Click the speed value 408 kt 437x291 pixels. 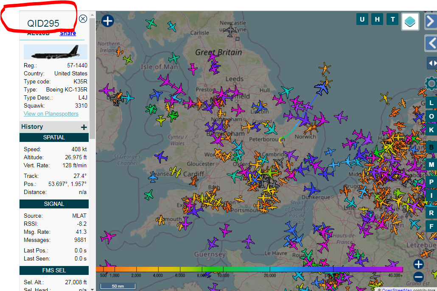79,150
